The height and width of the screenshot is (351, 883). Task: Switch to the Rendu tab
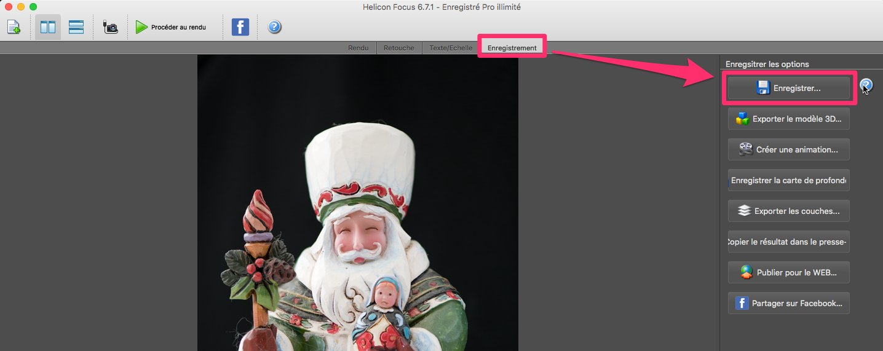click(x=358, y=48)
